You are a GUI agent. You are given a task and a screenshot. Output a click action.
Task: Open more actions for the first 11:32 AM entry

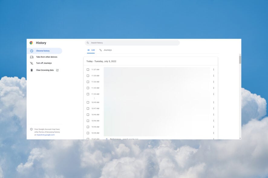(214, 88)
